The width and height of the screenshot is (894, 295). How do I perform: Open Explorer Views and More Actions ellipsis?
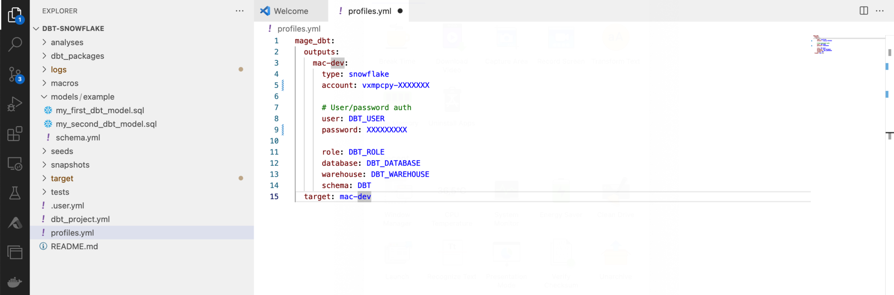(240, 11)
